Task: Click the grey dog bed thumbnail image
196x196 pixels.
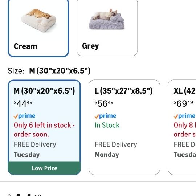Action: coord(107,19)
